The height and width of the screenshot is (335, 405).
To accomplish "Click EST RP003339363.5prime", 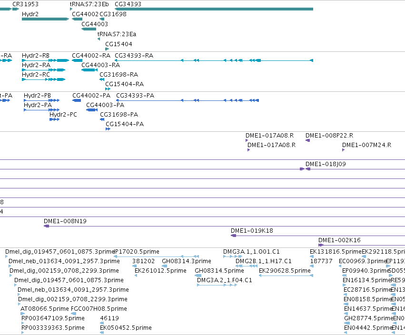I will pos(23,333).
